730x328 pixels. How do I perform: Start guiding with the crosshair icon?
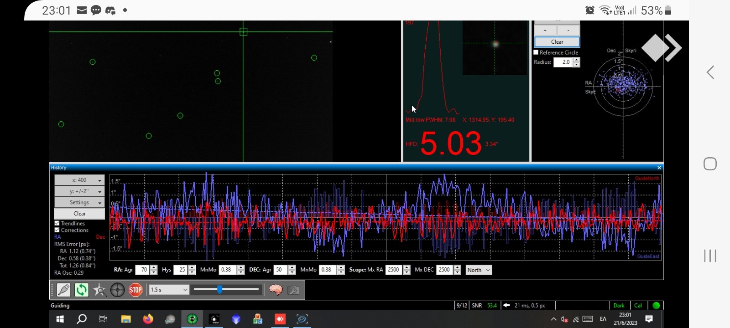pos(117,290)
